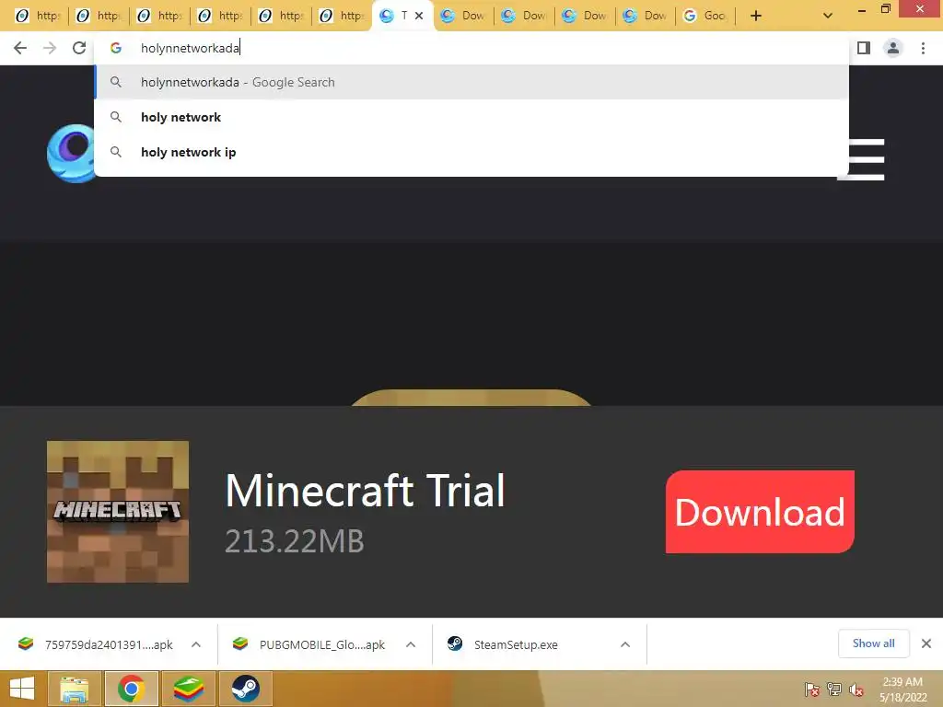943x707 pixels.
Task: Switch to the first https tab
Action: (38, 16)
